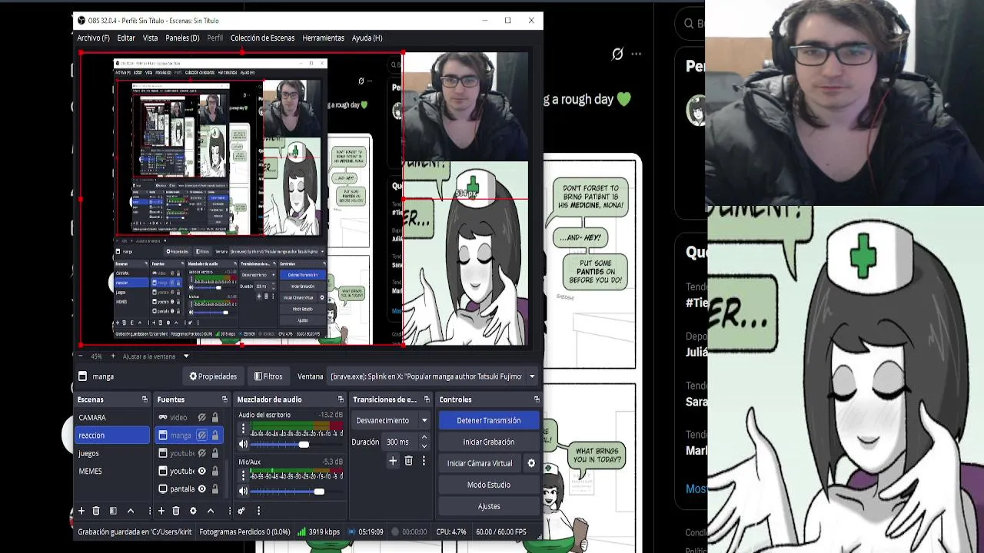
Task: Toggle lock on the manga source
Action: click(215, 435)
